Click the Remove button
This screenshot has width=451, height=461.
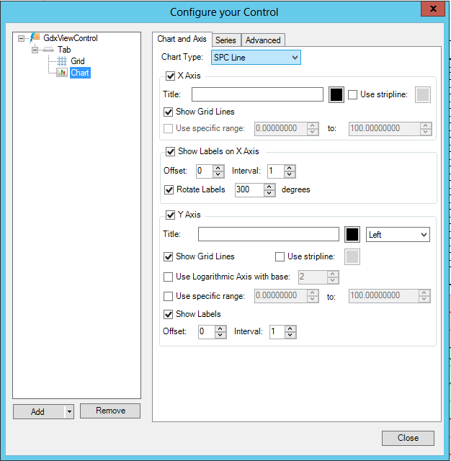pos(110,411)
